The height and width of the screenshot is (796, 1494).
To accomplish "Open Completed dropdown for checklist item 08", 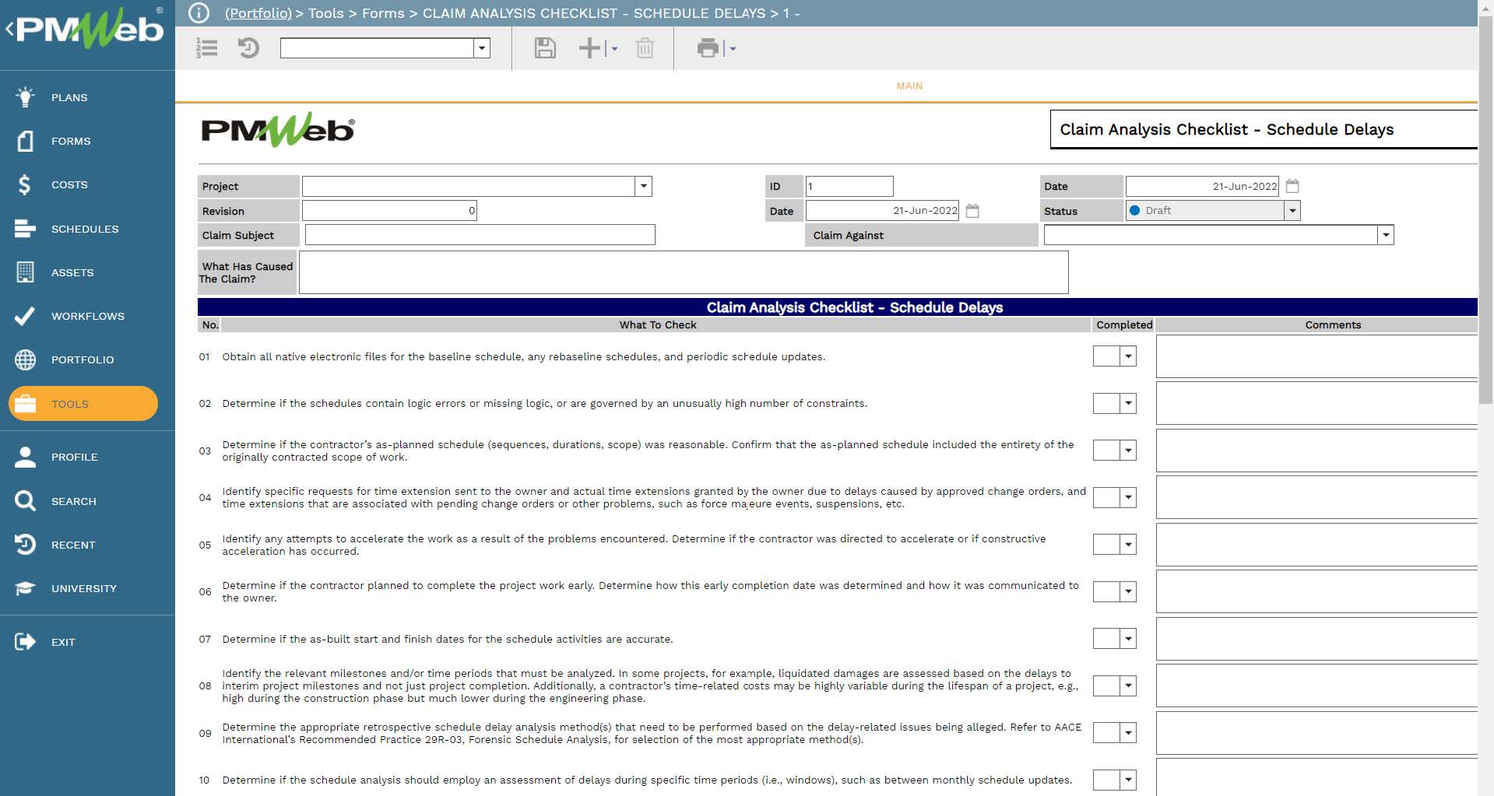I will [1128, 686].
